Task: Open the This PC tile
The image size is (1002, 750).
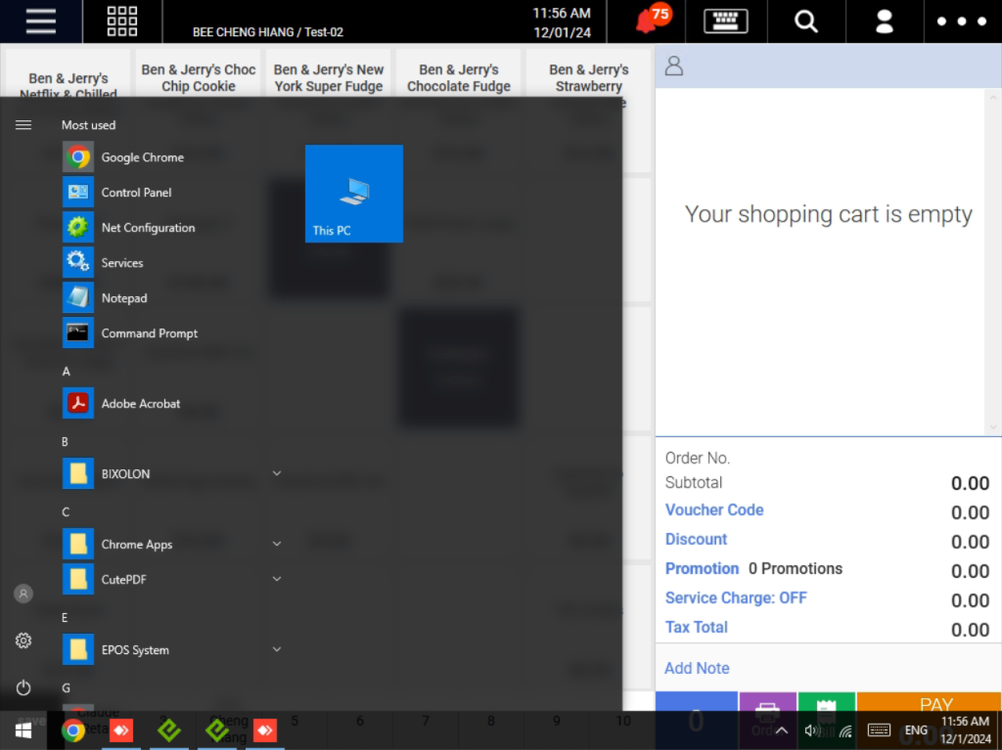Action: 354,194
